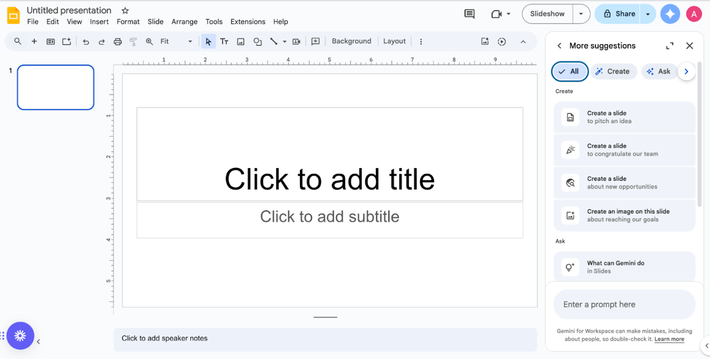The image size is (710, 359).
Task: Select the All filter chip
Action: pyautogui.click(x=569, y=71)
